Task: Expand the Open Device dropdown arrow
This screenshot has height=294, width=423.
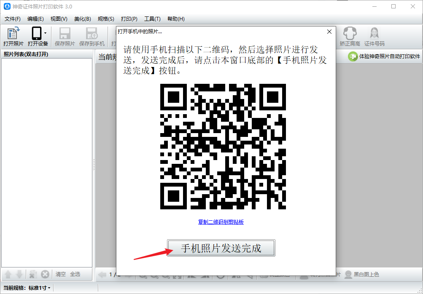Action: point(45,33)
